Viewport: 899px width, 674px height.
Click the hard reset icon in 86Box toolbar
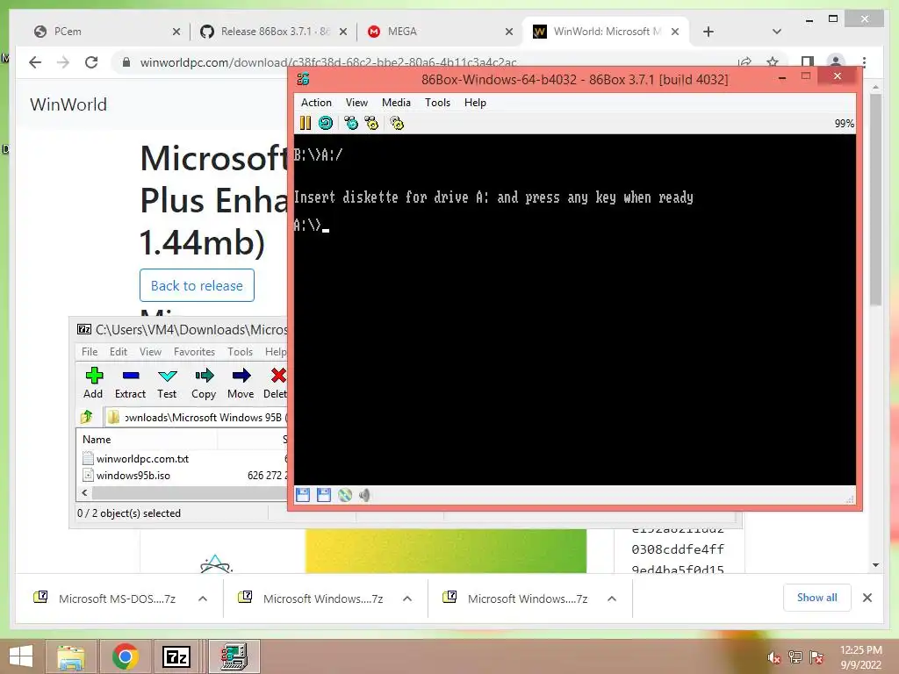pos(326,123)
